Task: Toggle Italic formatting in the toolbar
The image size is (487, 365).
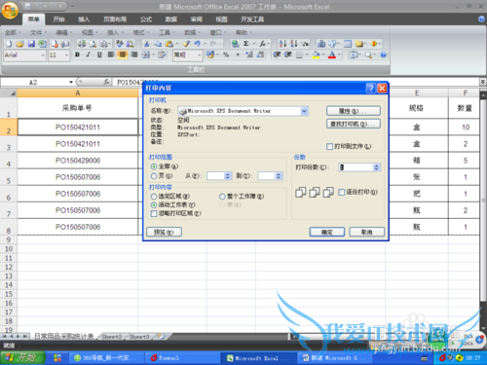Action: (89, 55)
